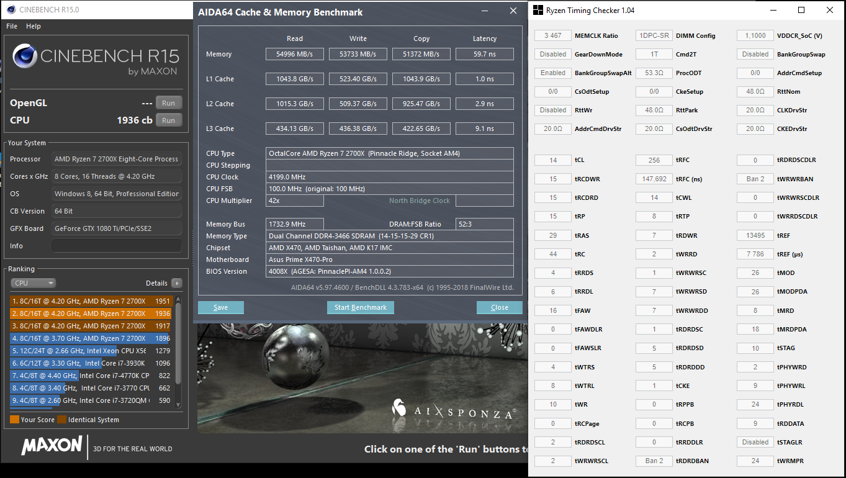Select ranking entry 1 scoring 1951
Screen dimensions: 846x478
[91, 301]
